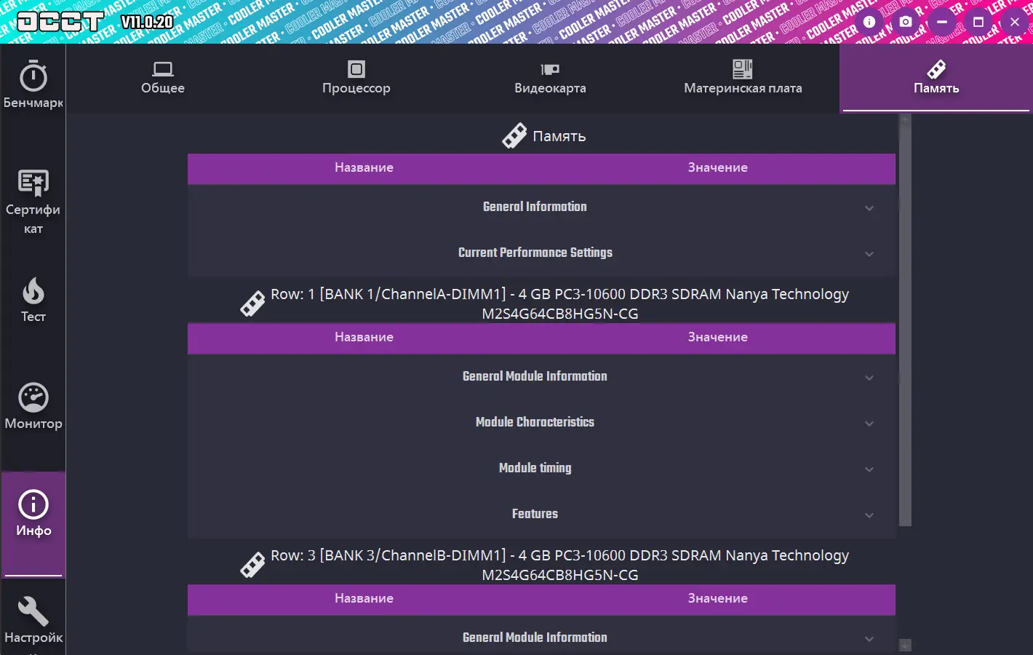Image resolution: width=1033 pixels, height=655 pixels.
Task: Open the Бенчмарк stopwatch section in sidebar
Action: pyautogui.click(x=33, y=86)
